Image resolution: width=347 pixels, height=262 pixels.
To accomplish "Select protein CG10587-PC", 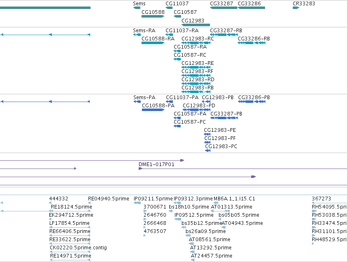I will pyautogui.click(x=177, y=126).
